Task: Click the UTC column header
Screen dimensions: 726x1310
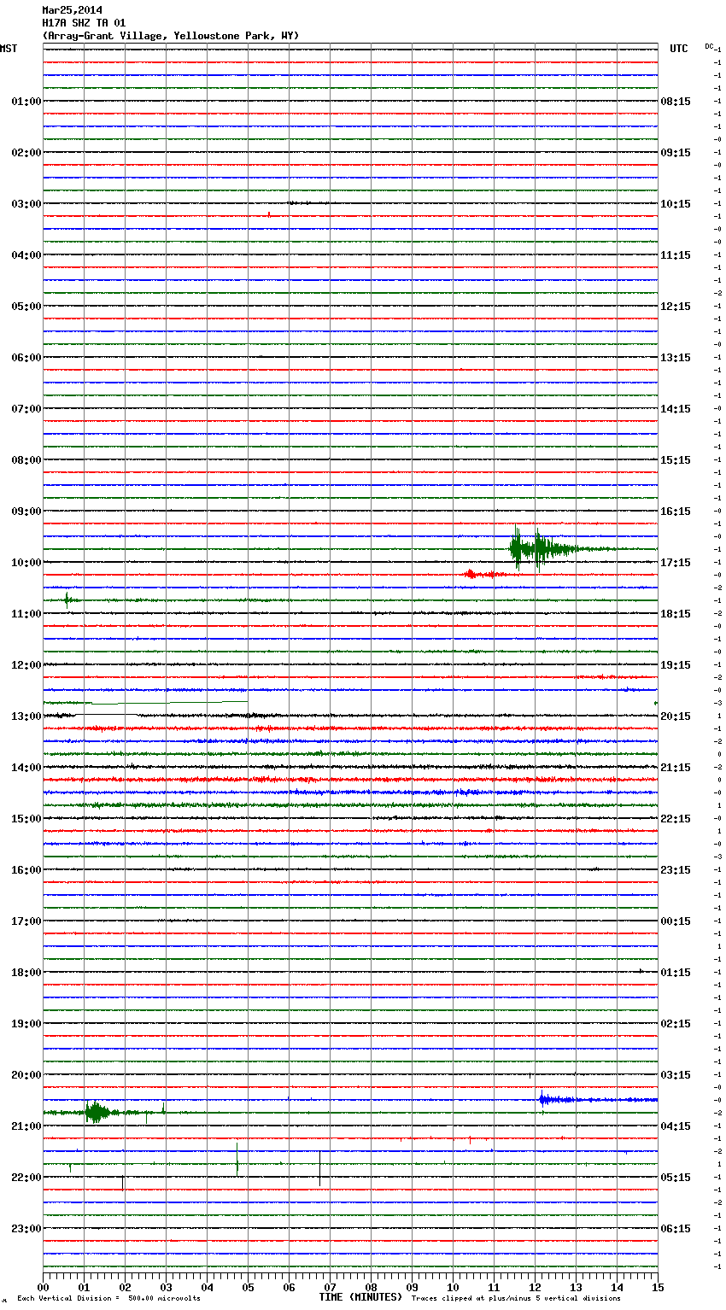Action: point(678,50)
